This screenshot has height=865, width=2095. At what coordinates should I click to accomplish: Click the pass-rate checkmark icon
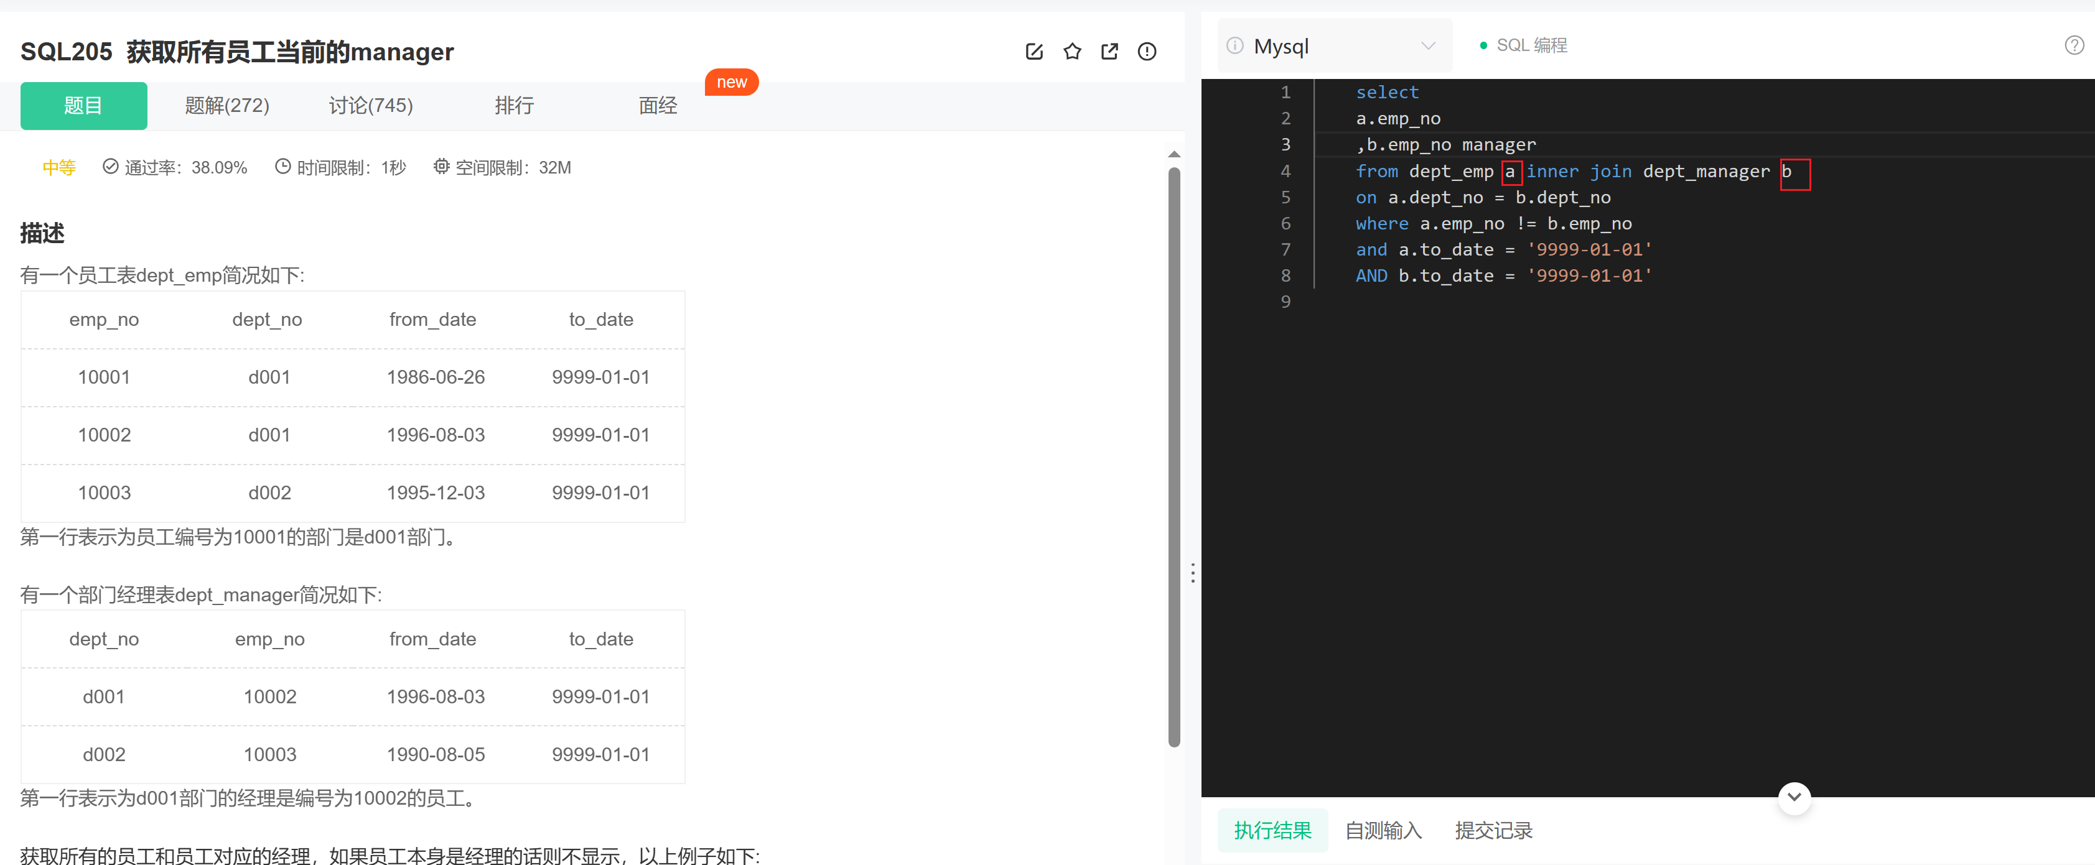tap(111, 167)
